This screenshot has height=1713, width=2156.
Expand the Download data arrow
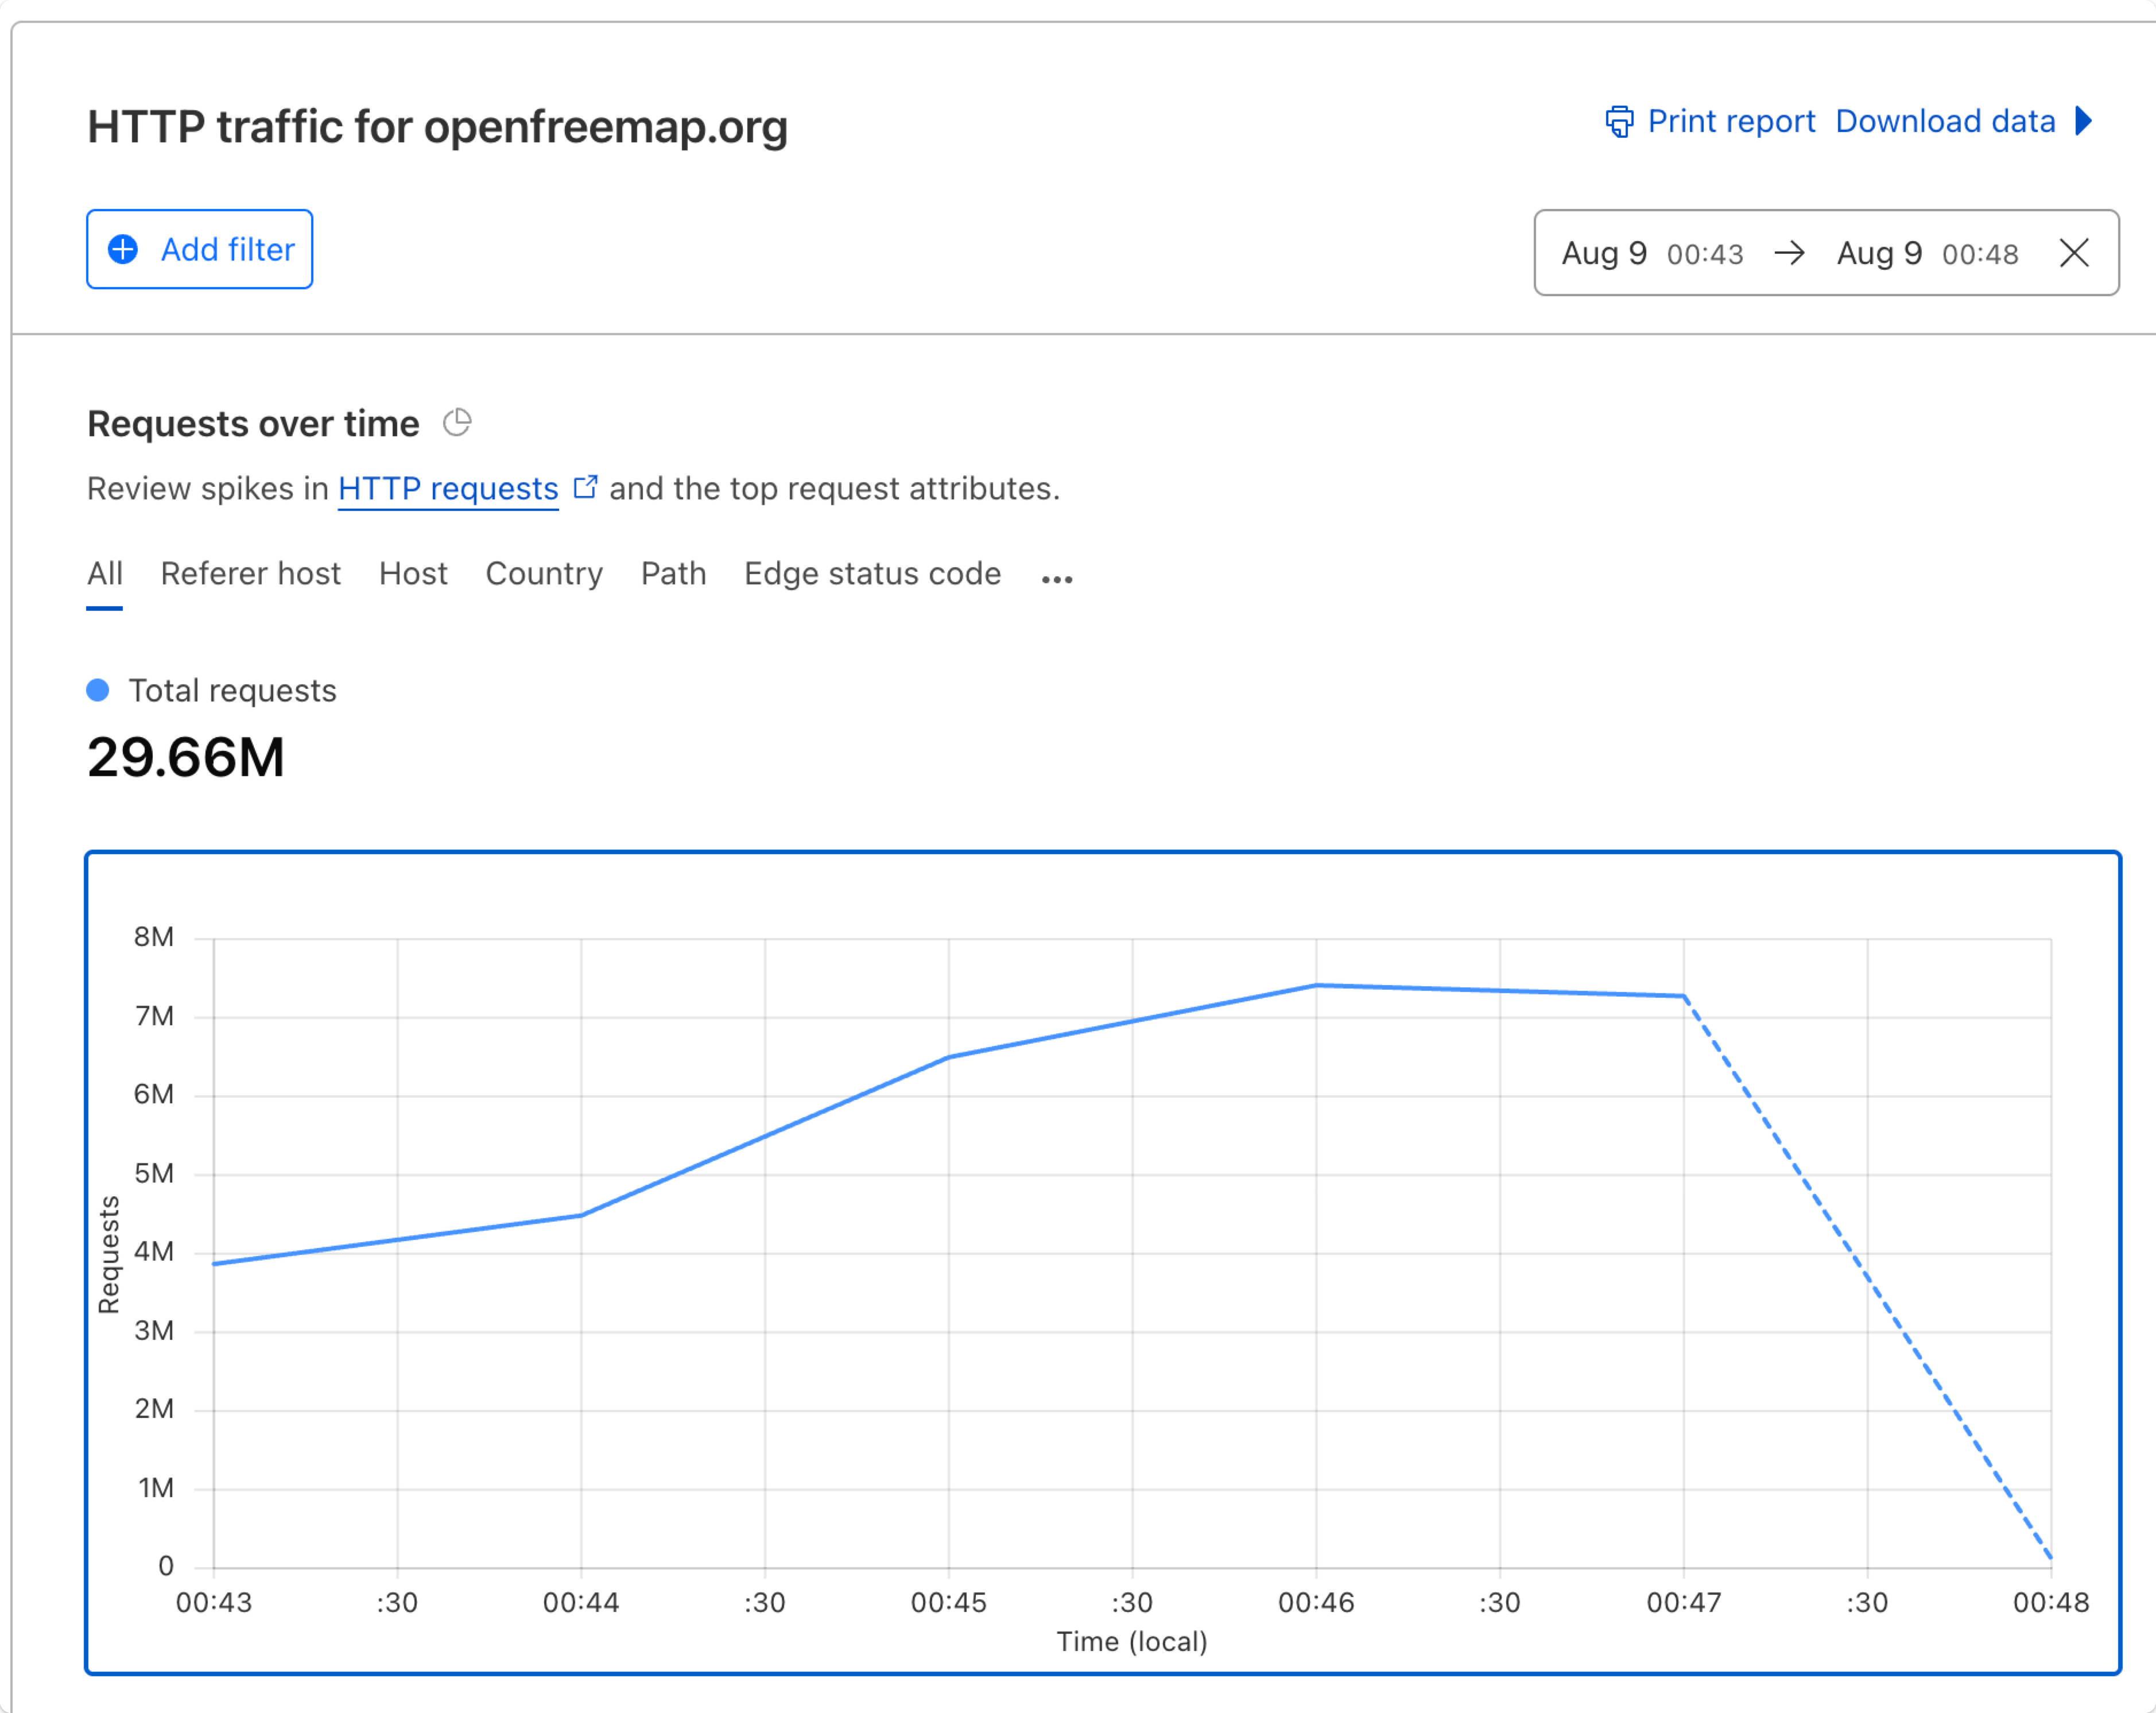[2084, 121]
